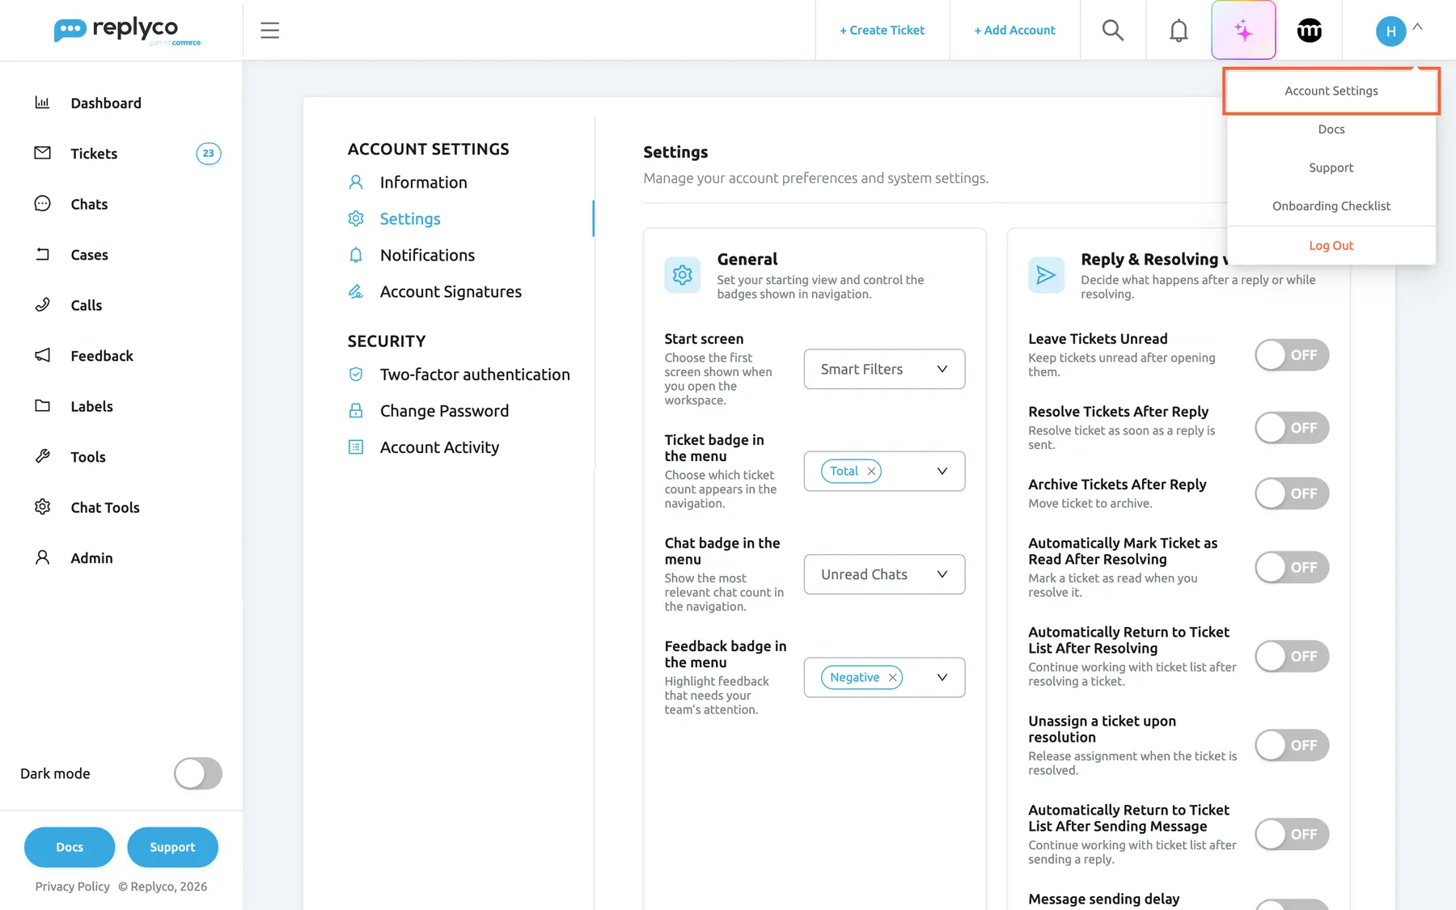
Task: Expand the Feedback badge dropdown arrow
Action: (942, 677)
